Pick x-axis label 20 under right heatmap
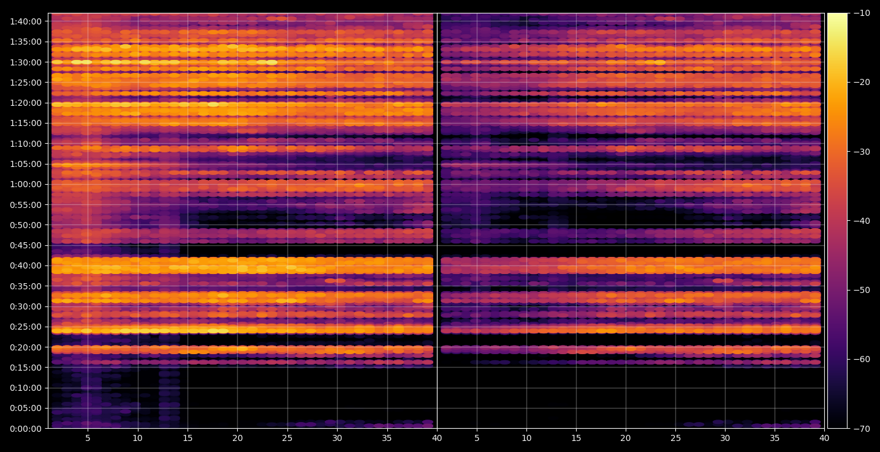 coord(625,439)
